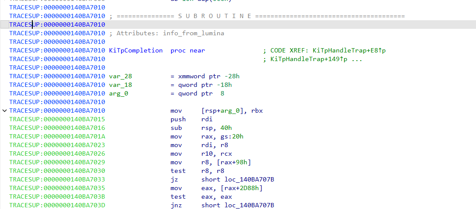Click the highlighted current line margin box
Viewport: 476px width, 209px height.
pyautogui.click(x=5, y=25)
